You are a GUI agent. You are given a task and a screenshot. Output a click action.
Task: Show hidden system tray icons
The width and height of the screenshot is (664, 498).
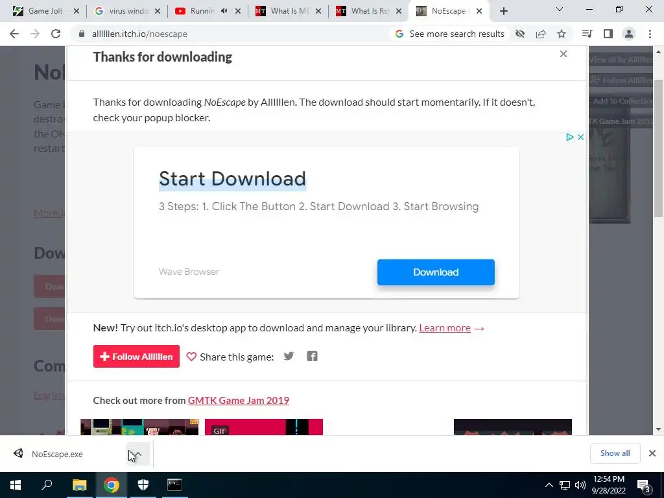click(x=549, y=485)
